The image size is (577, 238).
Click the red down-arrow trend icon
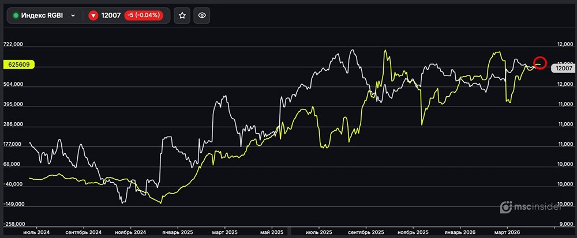(93, 16)
